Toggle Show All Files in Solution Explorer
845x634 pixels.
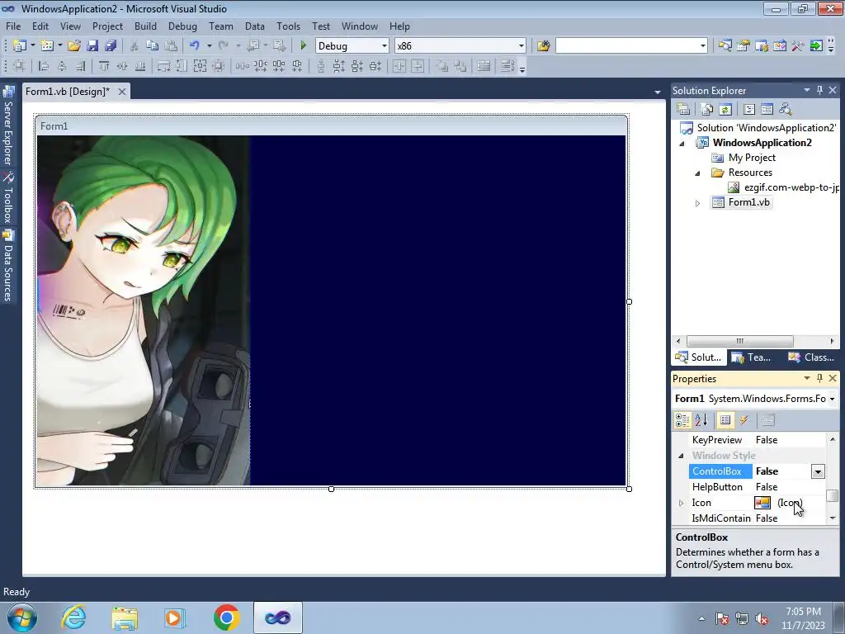click(707, 110)
